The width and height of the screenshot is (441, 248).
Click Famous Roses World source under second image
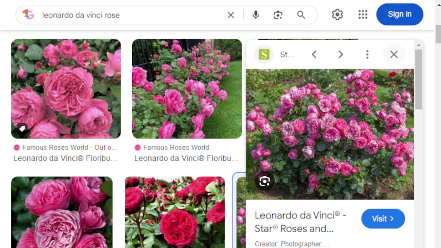pyautogui.click(x=176, y=147)
